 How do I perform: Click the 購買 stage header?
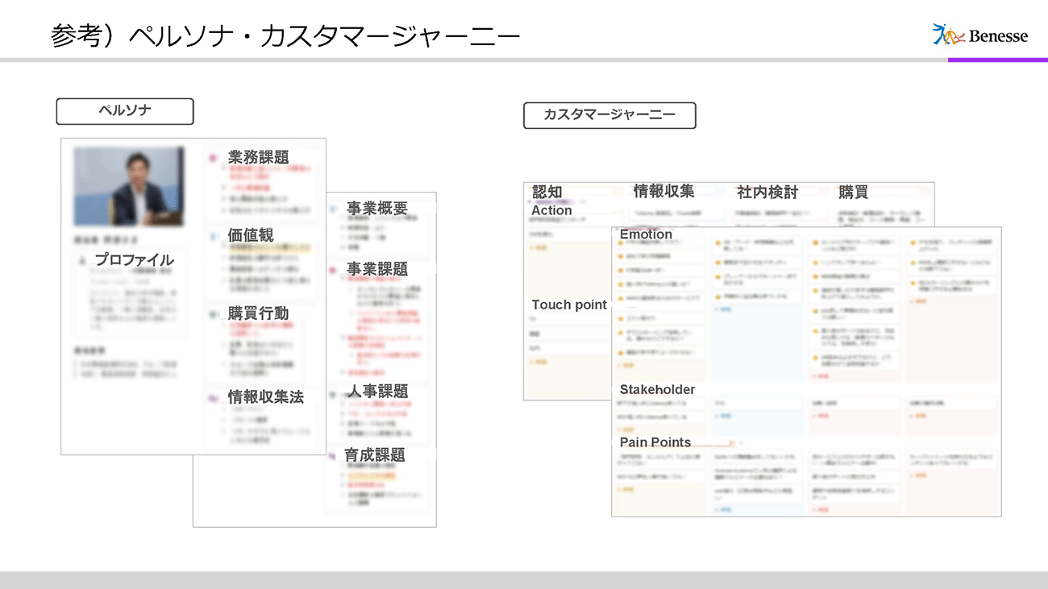click(x=853, y=192)
